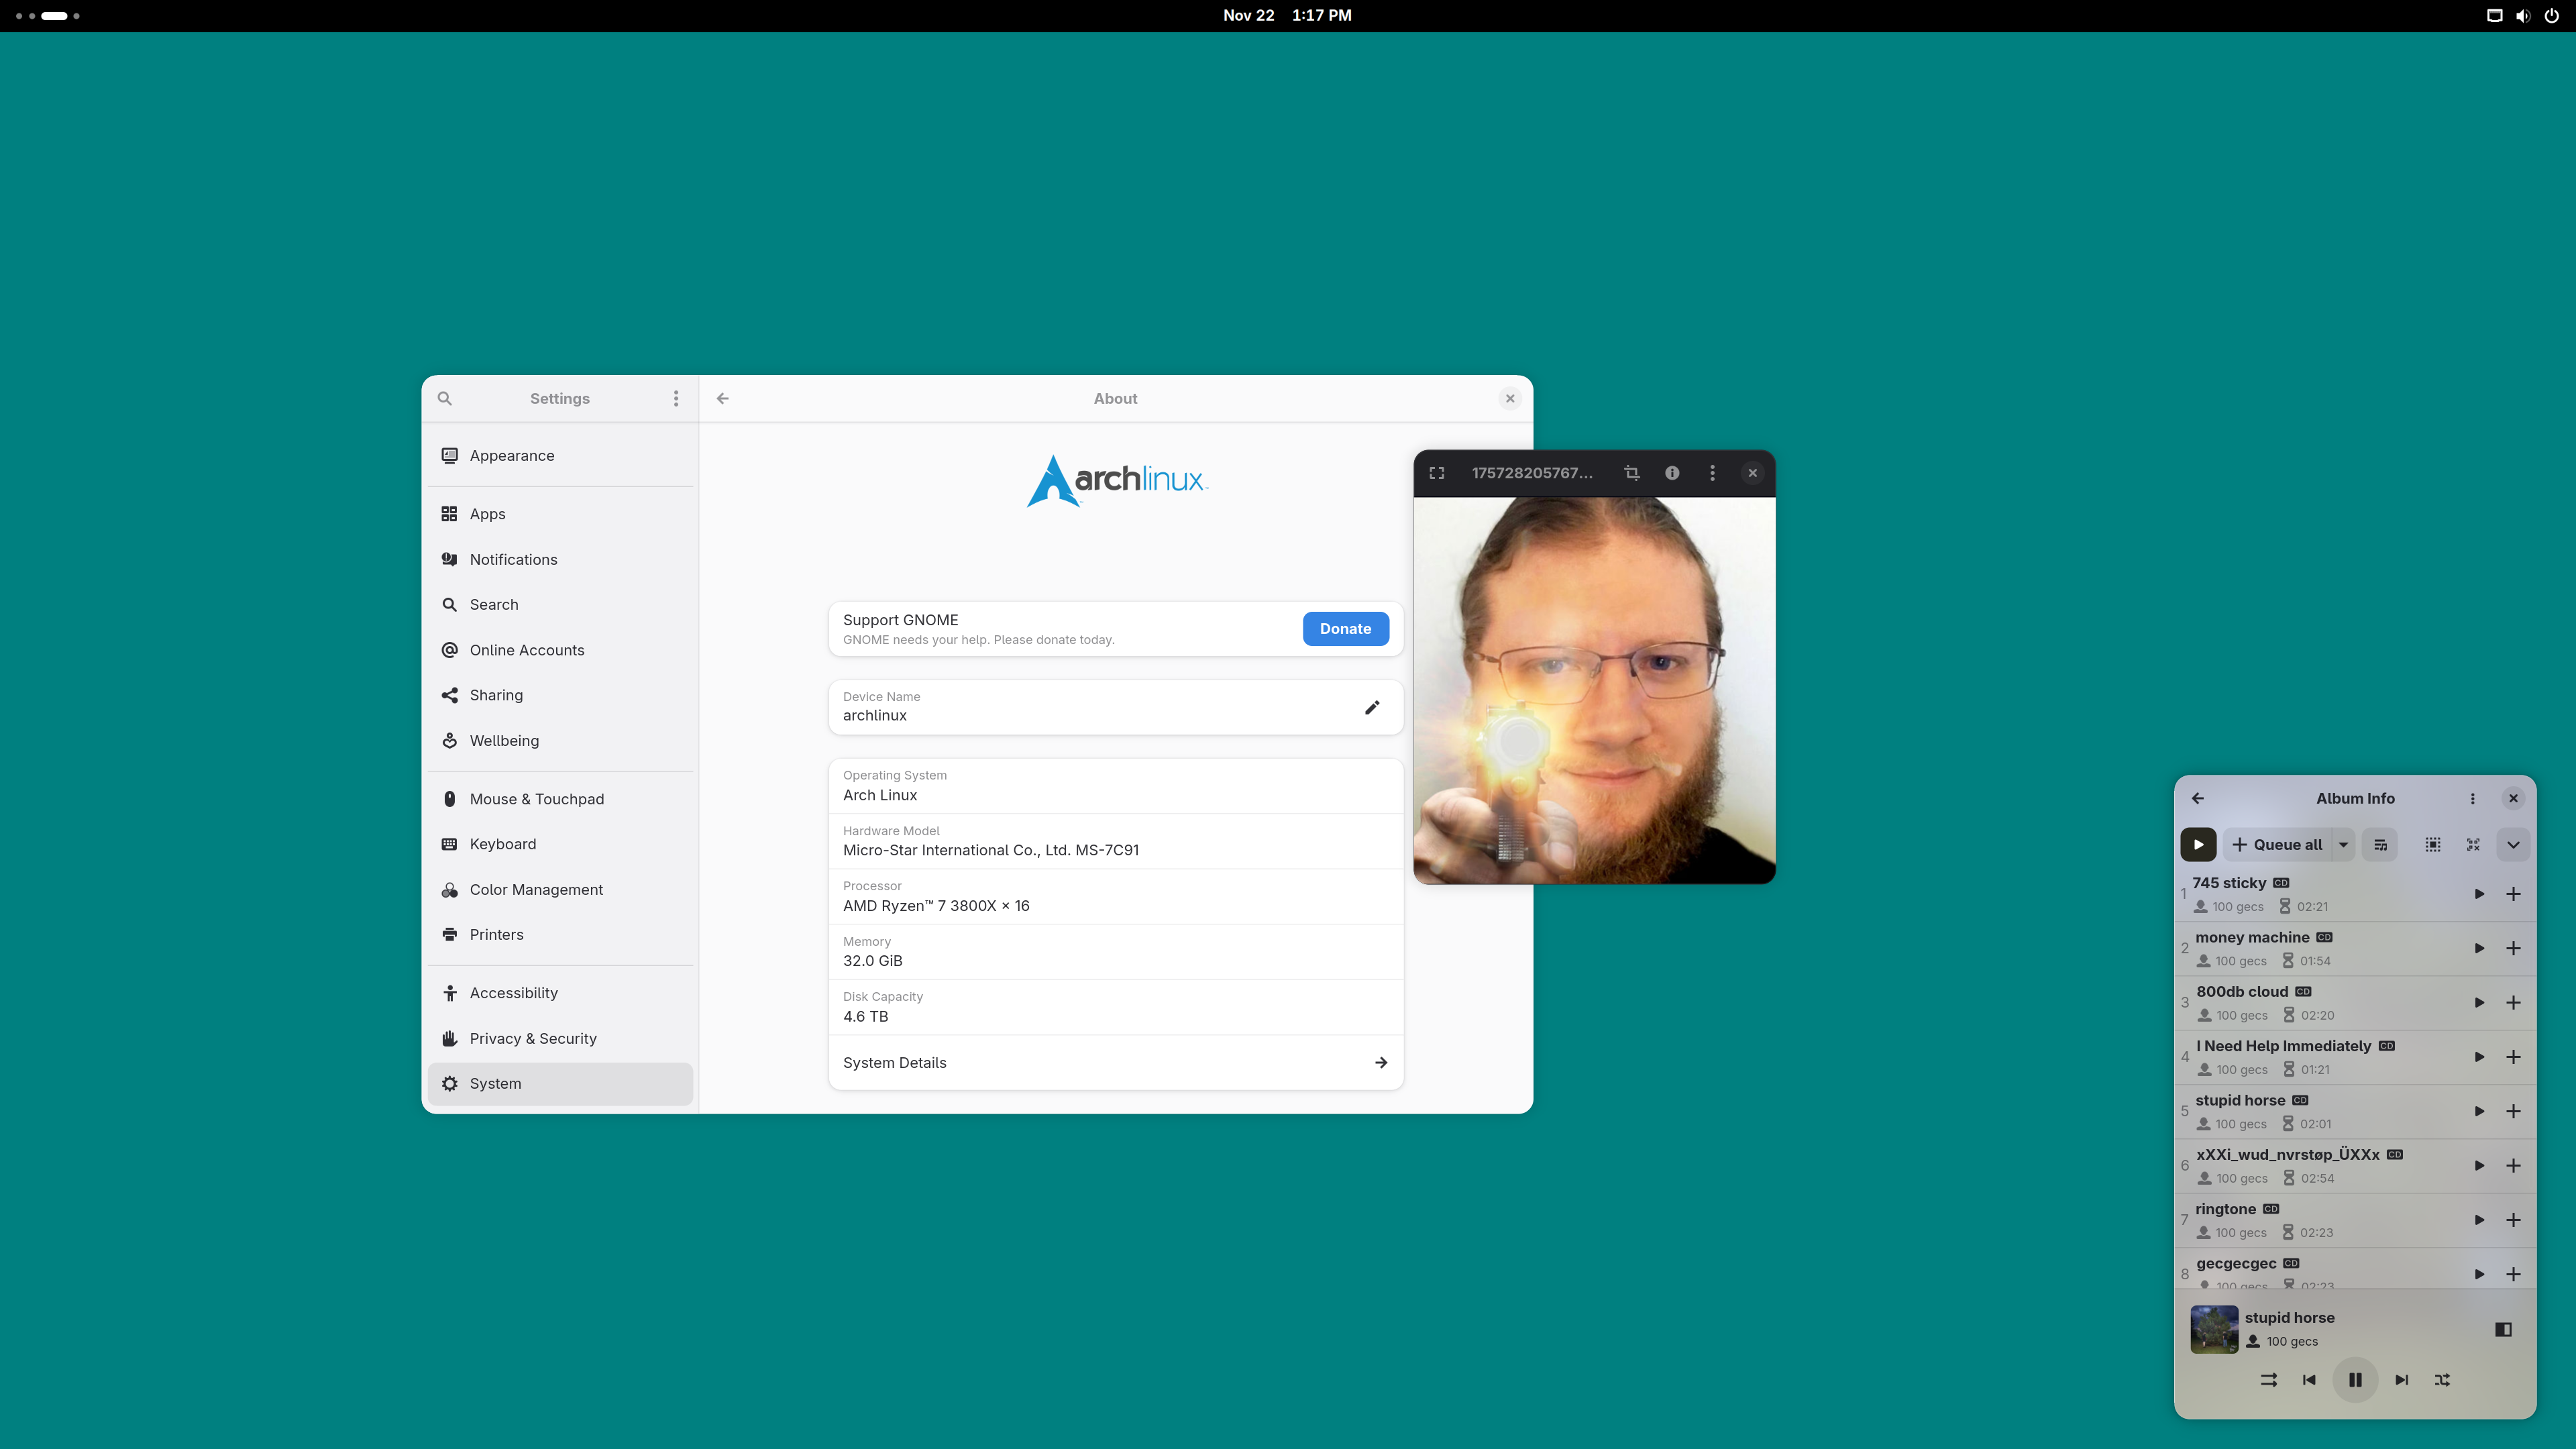2576x1449 pixels.
Task: Add '800db cloud' to queue
Action: pyautogui.click(x=2513, y=1002)
